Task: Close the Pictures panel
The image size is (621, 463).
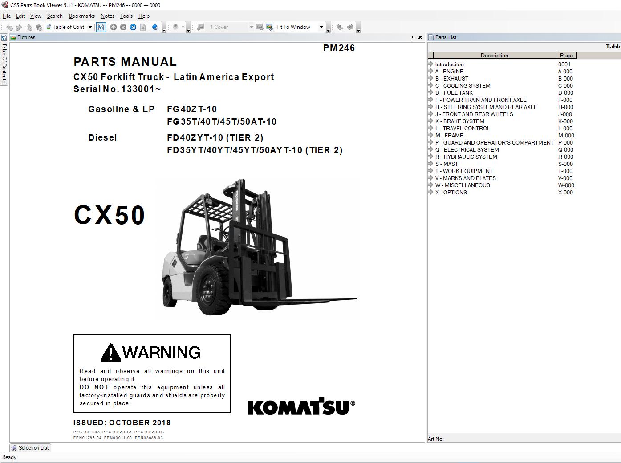Action: 420,37
